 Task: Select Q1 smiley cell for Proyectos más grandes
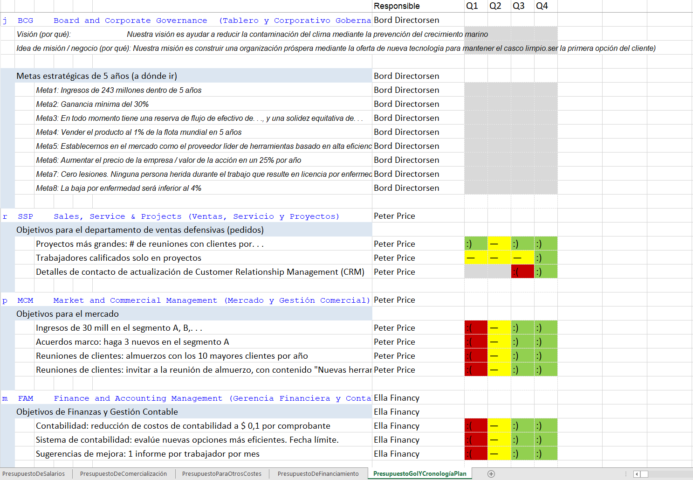tap(475, 243)
